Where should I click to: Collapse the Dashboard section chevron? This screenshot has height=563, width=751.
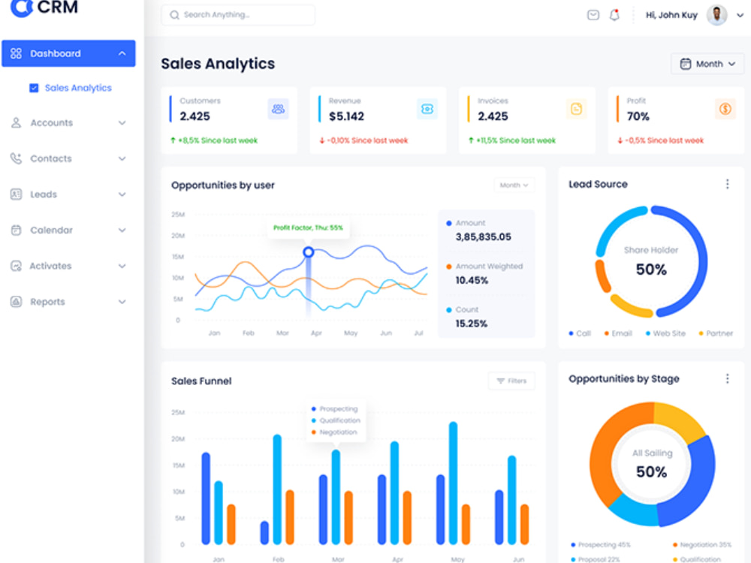122,53
